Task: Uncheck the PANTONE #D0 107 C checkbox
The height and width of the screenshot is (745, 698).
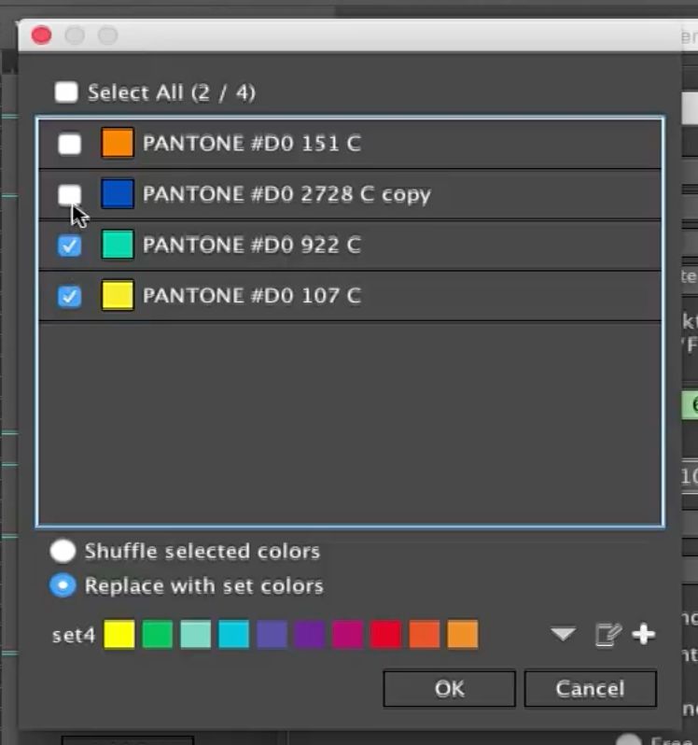Action: pos(70,296)
